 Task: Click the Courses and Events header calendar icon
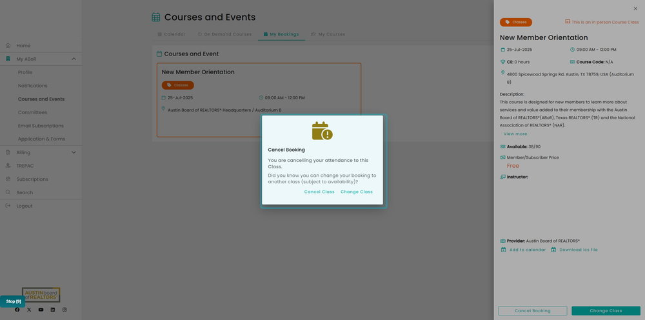coord(156,17)
